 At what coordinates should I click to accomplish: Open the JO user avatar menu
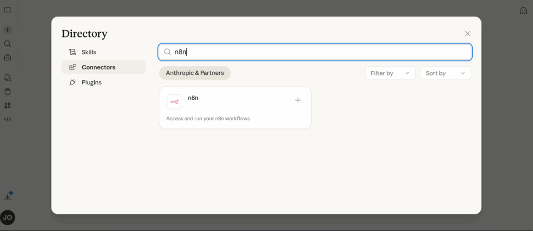tap(7, 217)
